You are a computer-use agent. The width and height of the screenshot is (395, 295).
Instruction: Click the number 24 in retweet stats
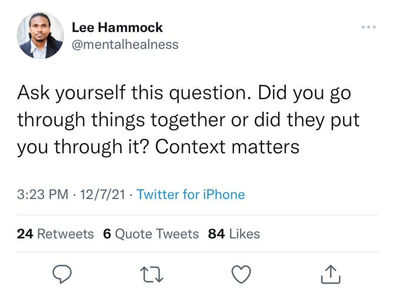pos(25,234)
